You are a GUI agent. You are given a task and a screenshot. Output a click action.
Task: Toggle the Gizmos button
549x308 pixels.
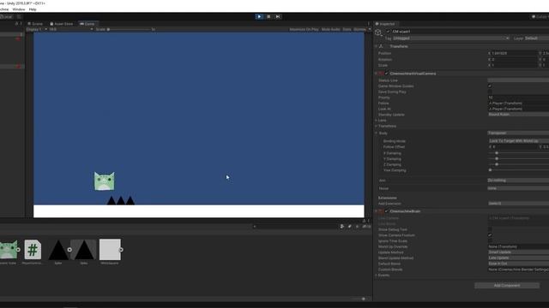(x=360, y=29)
